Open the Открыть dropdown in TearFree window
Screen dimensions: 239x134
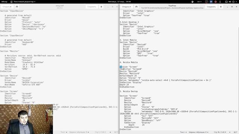(x=126, y=7)
